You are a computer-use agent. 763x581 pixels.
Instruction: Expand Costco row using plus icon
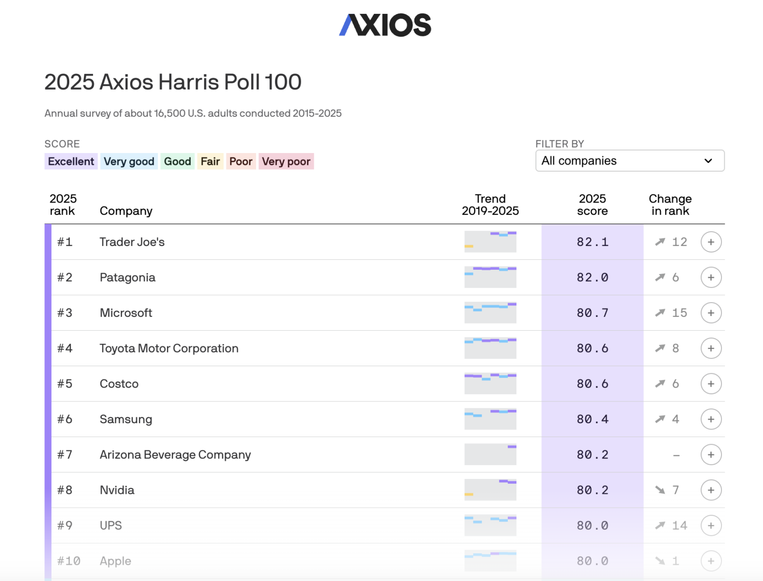711,384
